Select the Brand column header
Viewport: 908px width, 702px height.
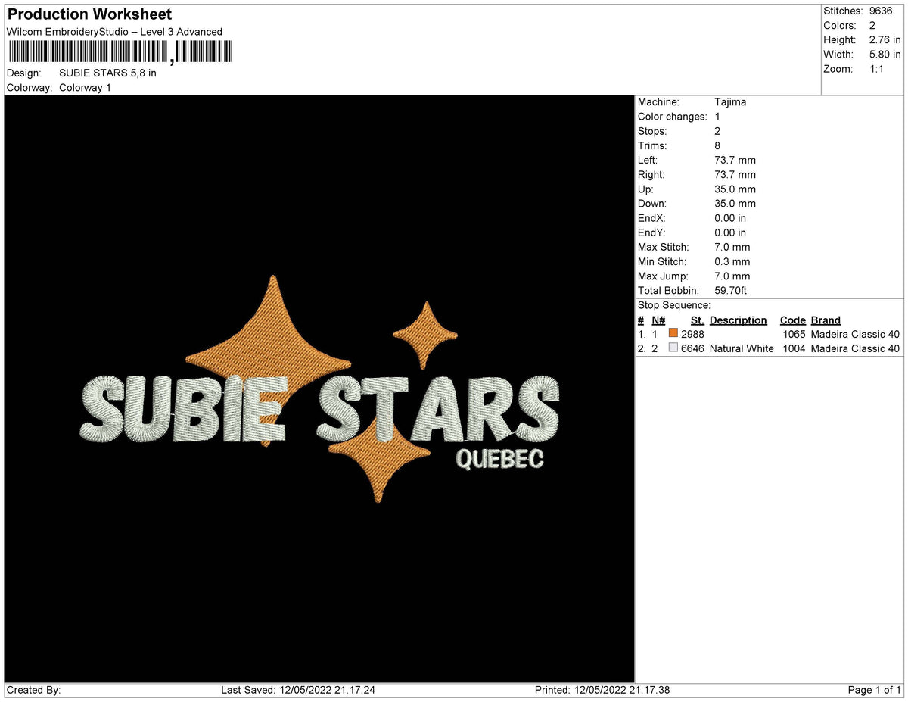click(x=826, y=320)
